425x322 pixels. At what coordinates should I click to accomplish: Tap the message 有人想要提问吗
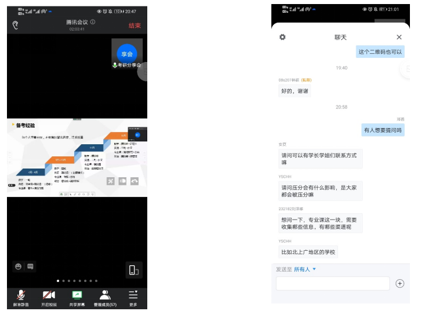click(x=383, y=130)
